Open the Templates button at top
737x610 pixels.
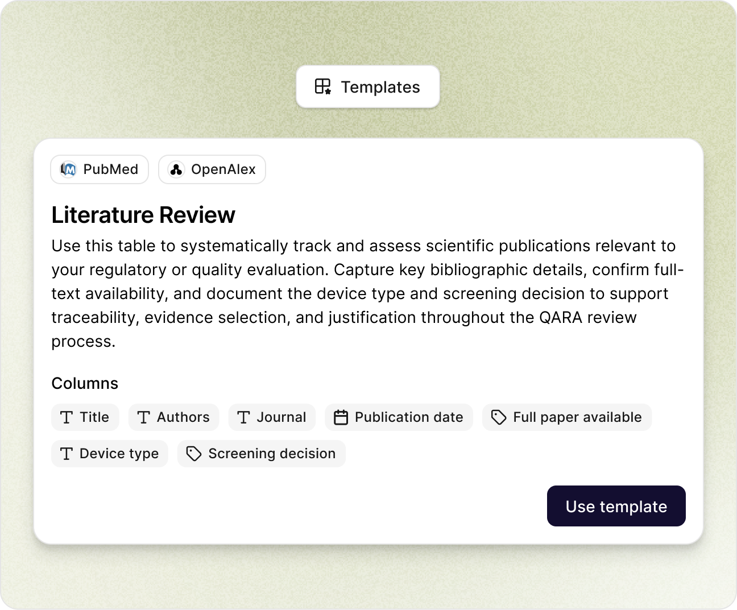pos(368,86)
